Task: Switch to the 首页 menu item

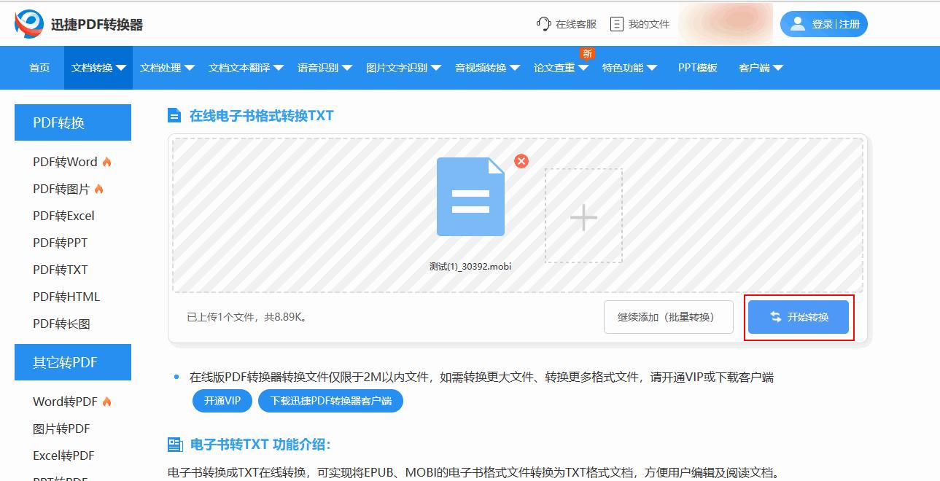Action: point(39,67)
